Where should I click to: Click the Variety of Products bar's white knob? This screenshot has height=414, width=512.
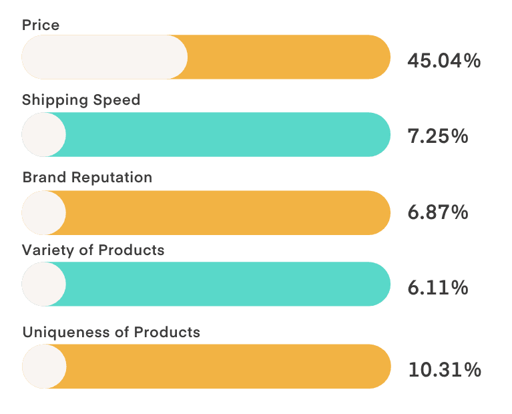[x=44, y=284]
